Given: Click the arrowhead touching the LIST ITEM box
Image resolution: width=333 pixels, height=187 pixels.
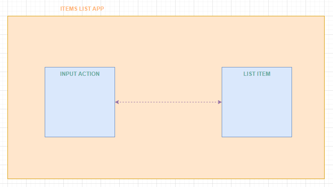Looking at the screenshot, I should [x=220, y=102].
